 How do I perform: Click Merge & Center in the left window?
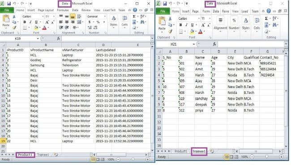pos(79,22)
